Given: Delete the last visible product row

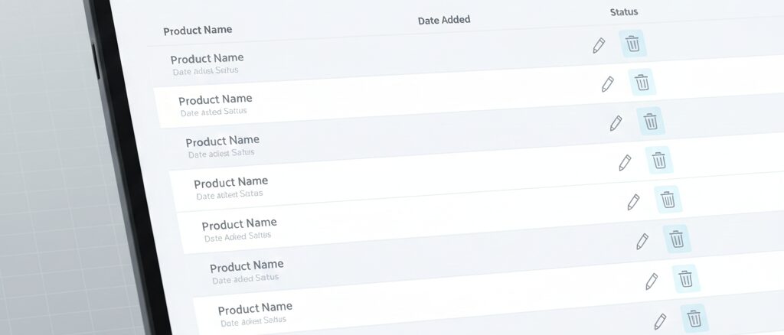Looking at the screenshot, I should click(x=694, y=318).
